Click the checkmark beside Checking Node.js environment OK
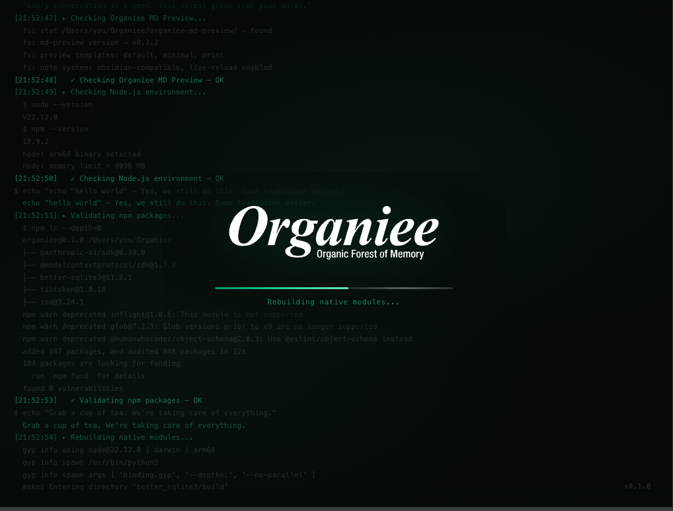 click(72, 178)
